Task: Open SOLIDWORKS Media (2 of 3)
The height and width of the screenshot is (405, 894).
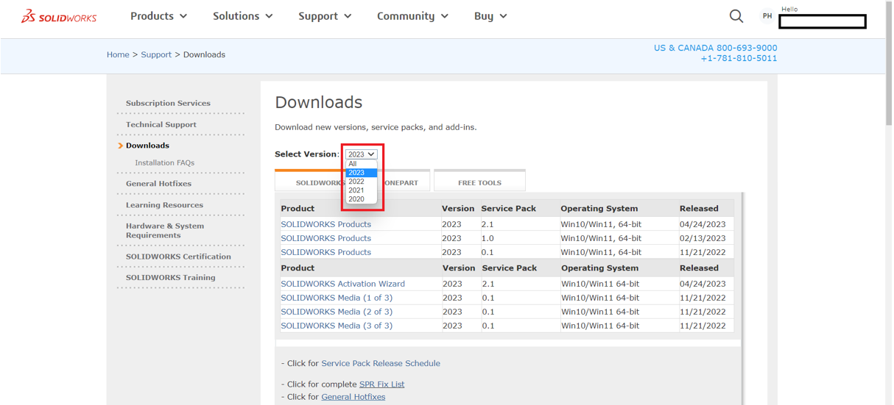Action: tap(337, 312)
